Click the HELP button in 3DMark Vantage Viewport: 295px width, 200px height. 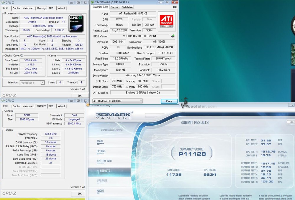(x=291, y=123)
